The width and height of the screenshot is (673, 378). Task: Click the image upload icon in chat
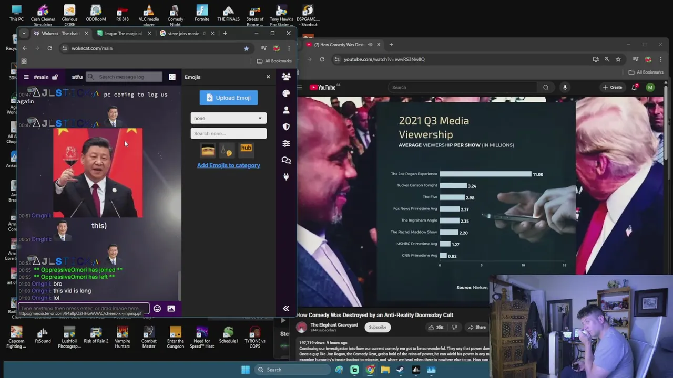click(171, 309)
